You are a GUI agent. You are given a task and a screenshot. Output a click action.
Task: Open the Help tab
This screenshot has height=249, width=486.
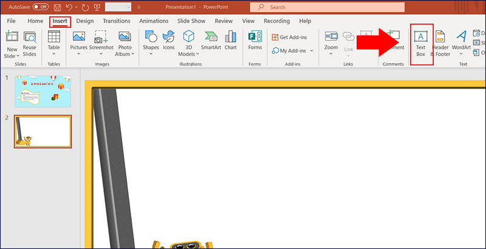[305, 21]
